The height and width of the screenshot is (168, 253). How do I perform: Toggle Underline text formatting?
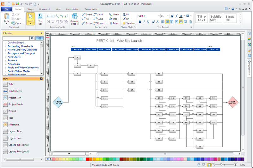pyautogui.click(x=148, y=22)
